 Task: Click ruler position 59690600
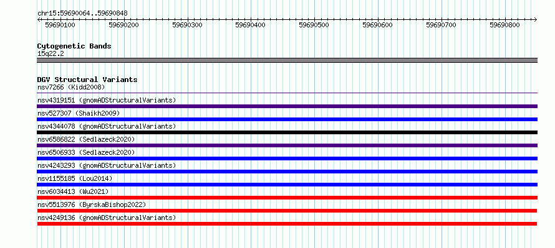click(x=378, y=25)
